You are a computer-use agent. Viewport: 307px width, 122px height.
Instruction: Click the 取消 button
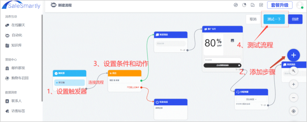coord(253,19)
